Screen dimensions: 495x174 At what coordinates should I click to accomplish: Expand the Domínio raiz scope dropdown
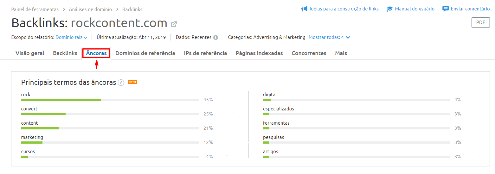[71, 37]
